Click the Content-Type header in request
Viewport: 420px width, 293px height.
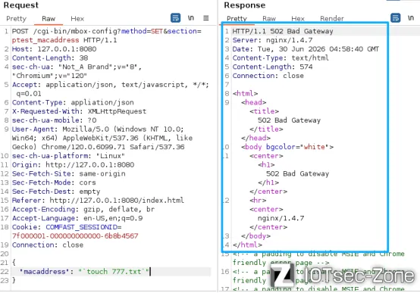click(73, 102)
